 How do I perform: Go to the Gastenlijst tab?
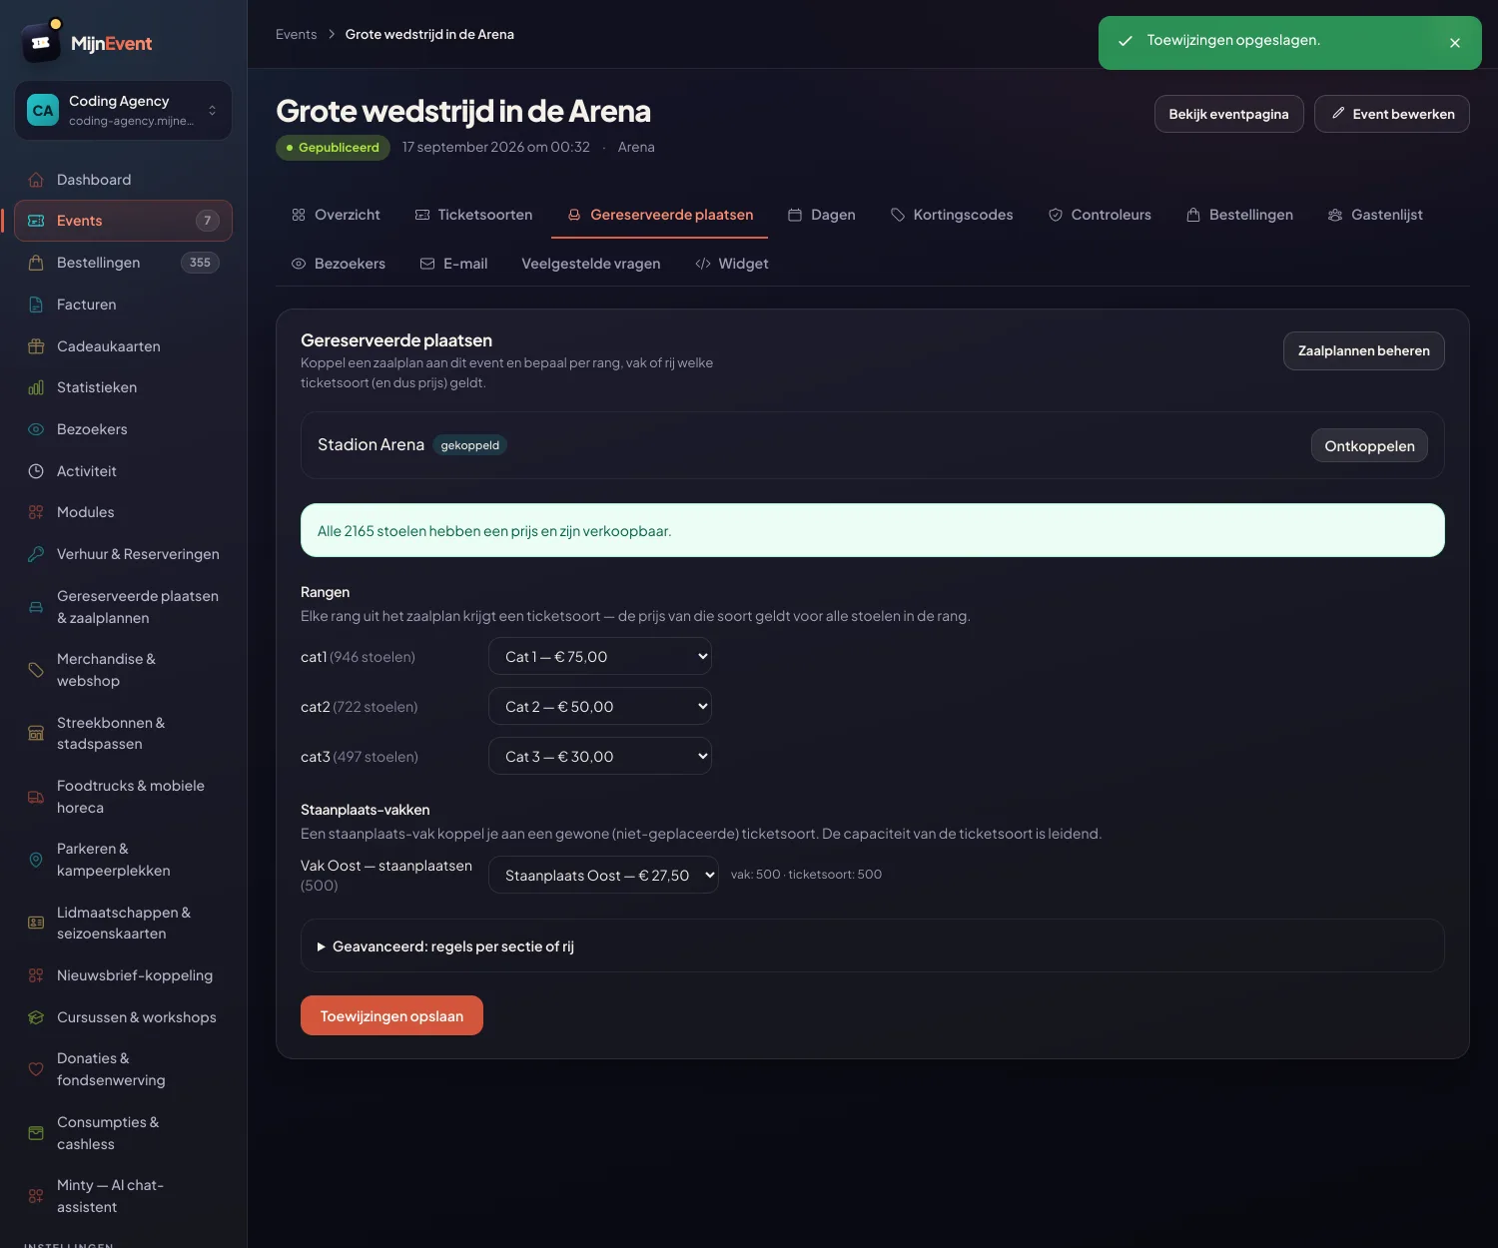click(1375, 215)
